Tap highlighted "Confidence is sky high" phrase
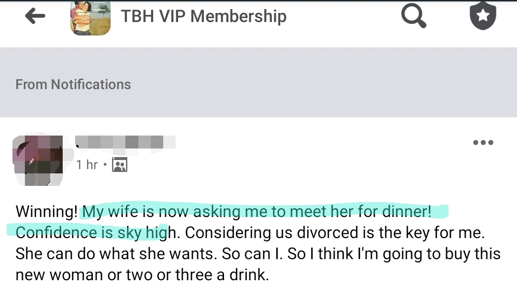The width and height of the screenshot is (517, 308). pyautogui.click(x=91, y=232)
